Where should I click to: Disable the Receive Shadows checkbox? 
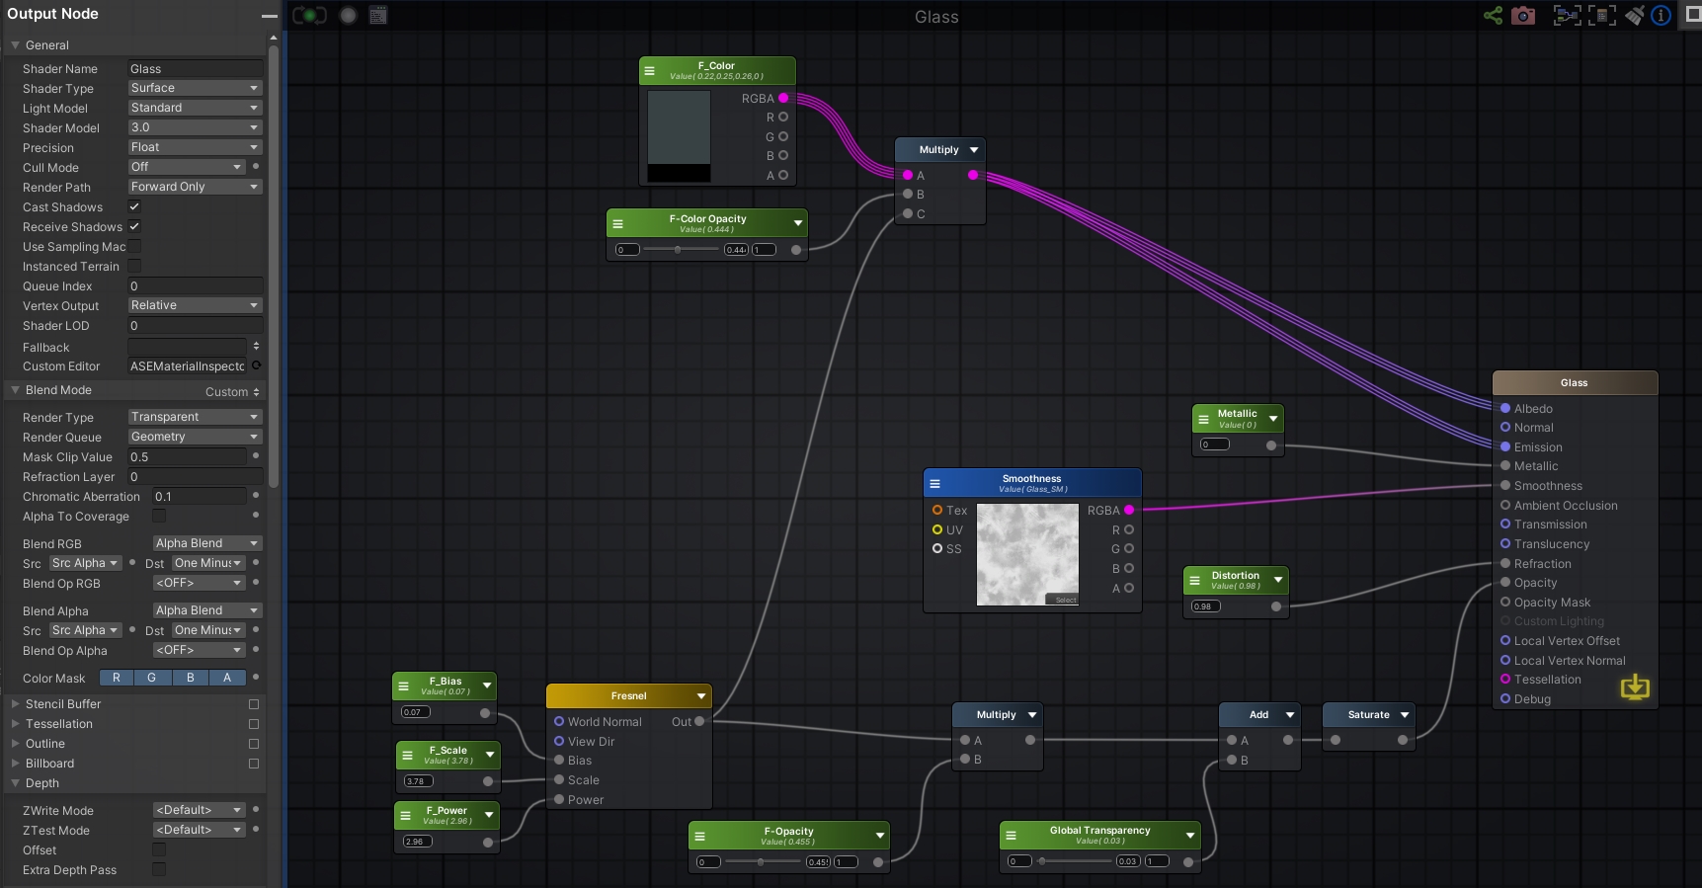134,226
